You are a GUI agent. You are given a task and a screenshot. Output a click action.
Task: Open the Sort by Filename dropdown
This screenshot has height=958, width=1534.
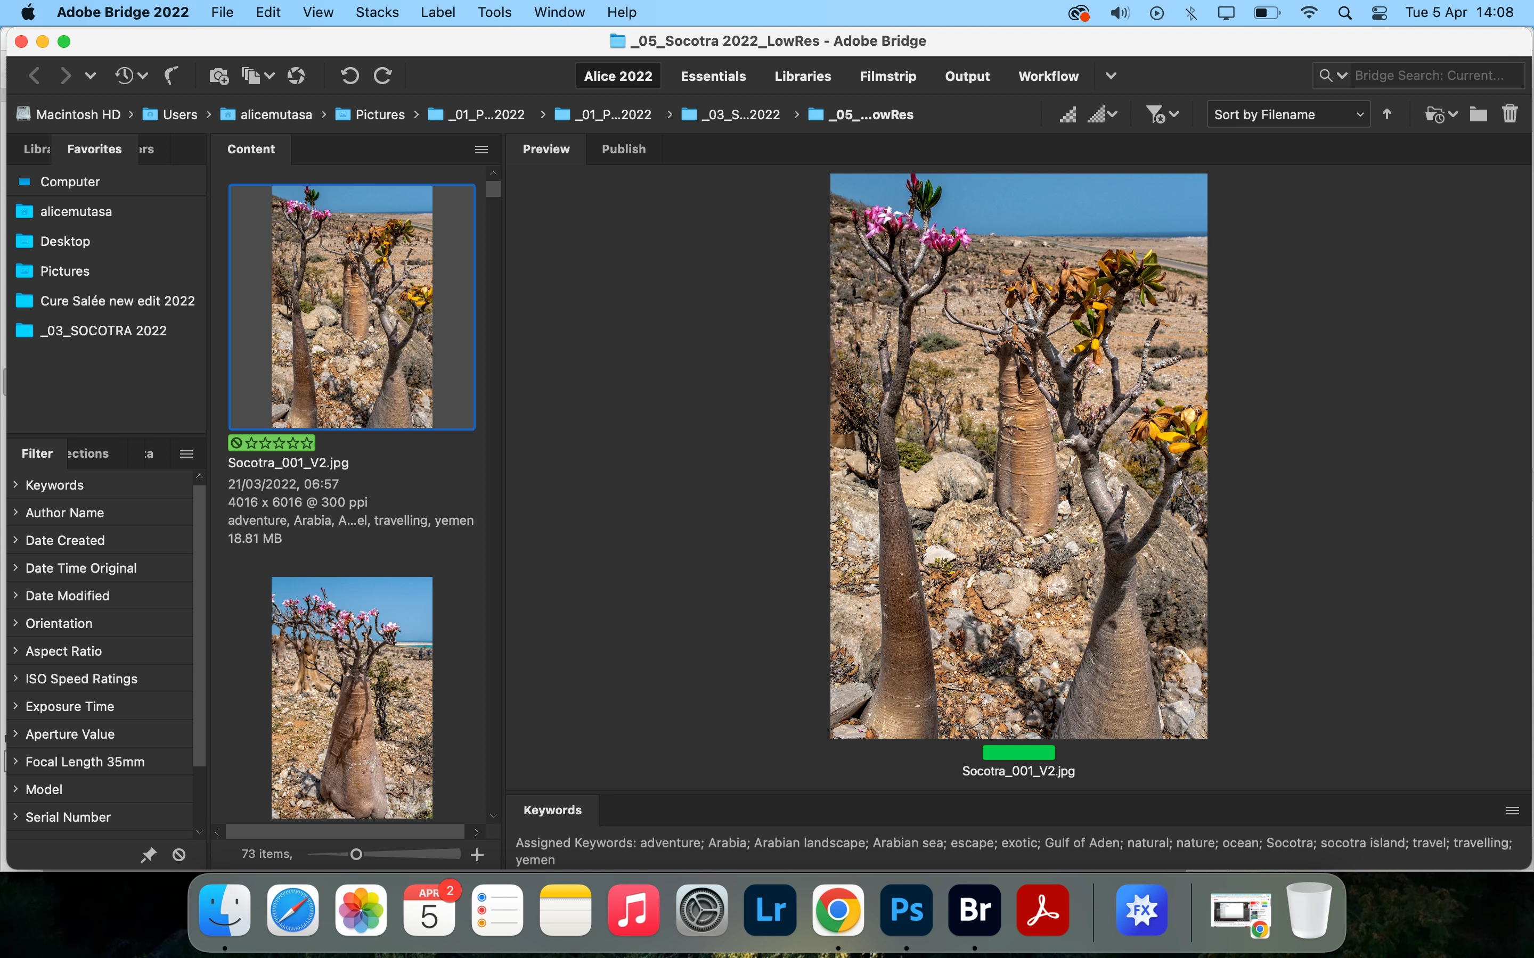pyautogui.click(x=1287, y=114)
